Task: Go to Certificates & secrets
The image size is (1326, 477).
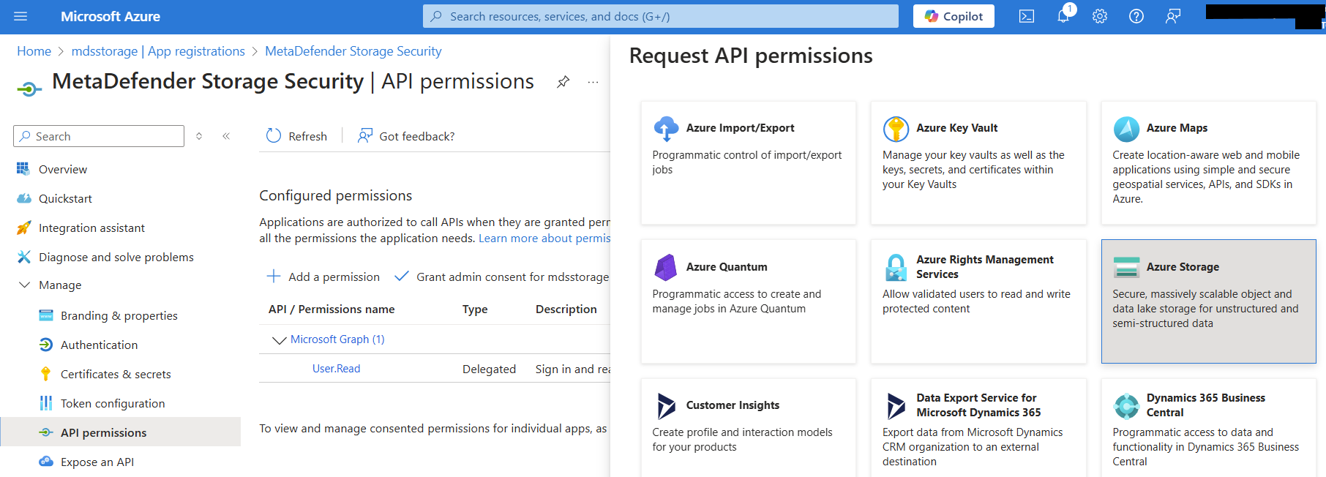Action: tap(116, 374)
